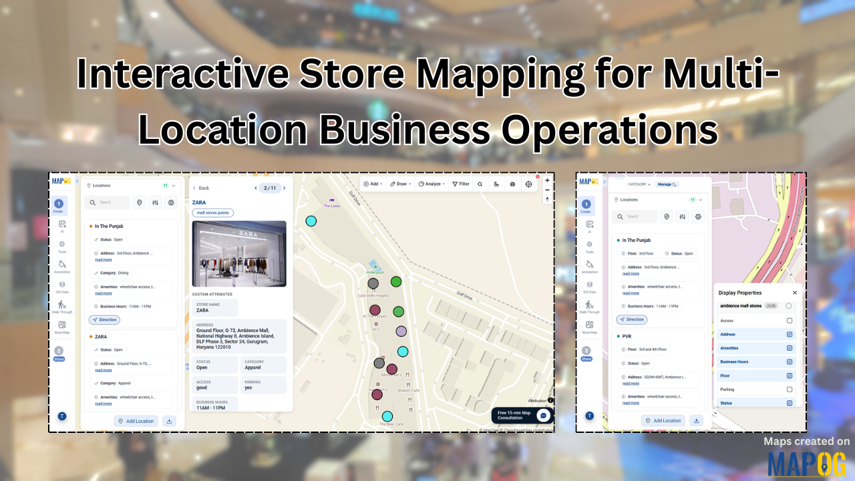Expand left sidebar arrow beside MAPOG logo

click(77, 181)
